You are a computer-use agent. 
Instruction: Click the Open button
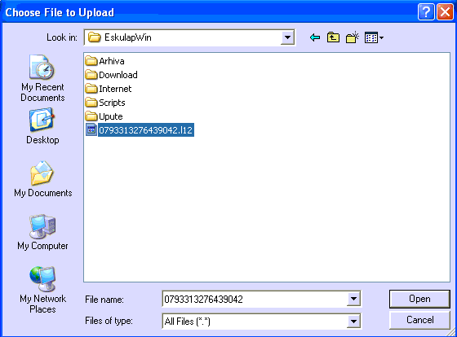pos(419,299)
